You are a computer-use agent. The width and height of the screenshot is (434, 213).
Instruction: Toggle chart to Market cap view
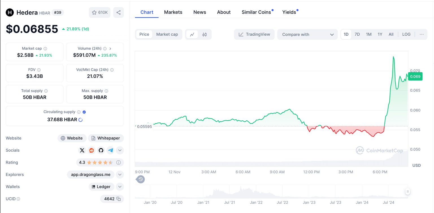167,35
